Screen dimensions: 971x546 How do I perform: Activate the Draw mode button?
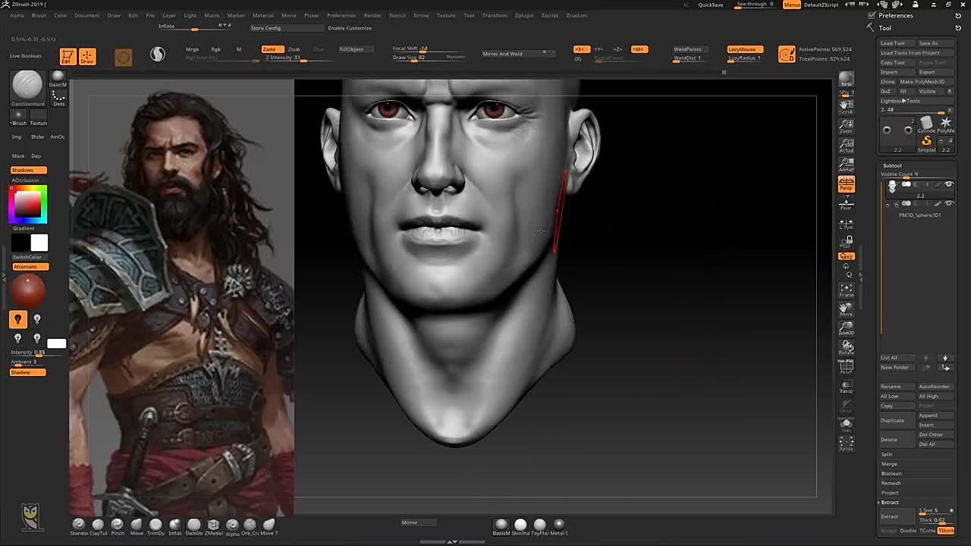[87, 56]
